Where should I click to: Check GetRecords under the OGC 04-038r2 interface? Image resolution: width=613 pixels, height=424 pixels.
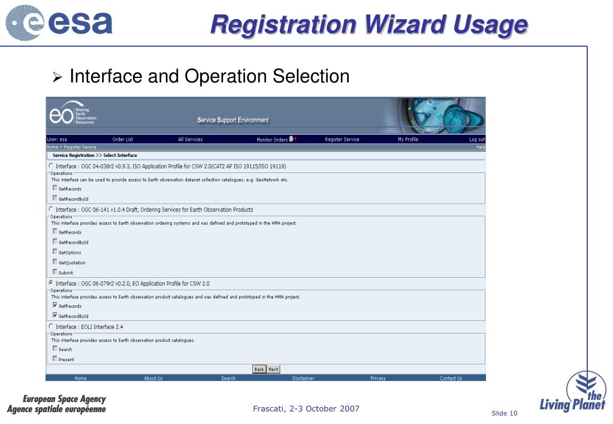pyautogui.click(x=55, y=188)
